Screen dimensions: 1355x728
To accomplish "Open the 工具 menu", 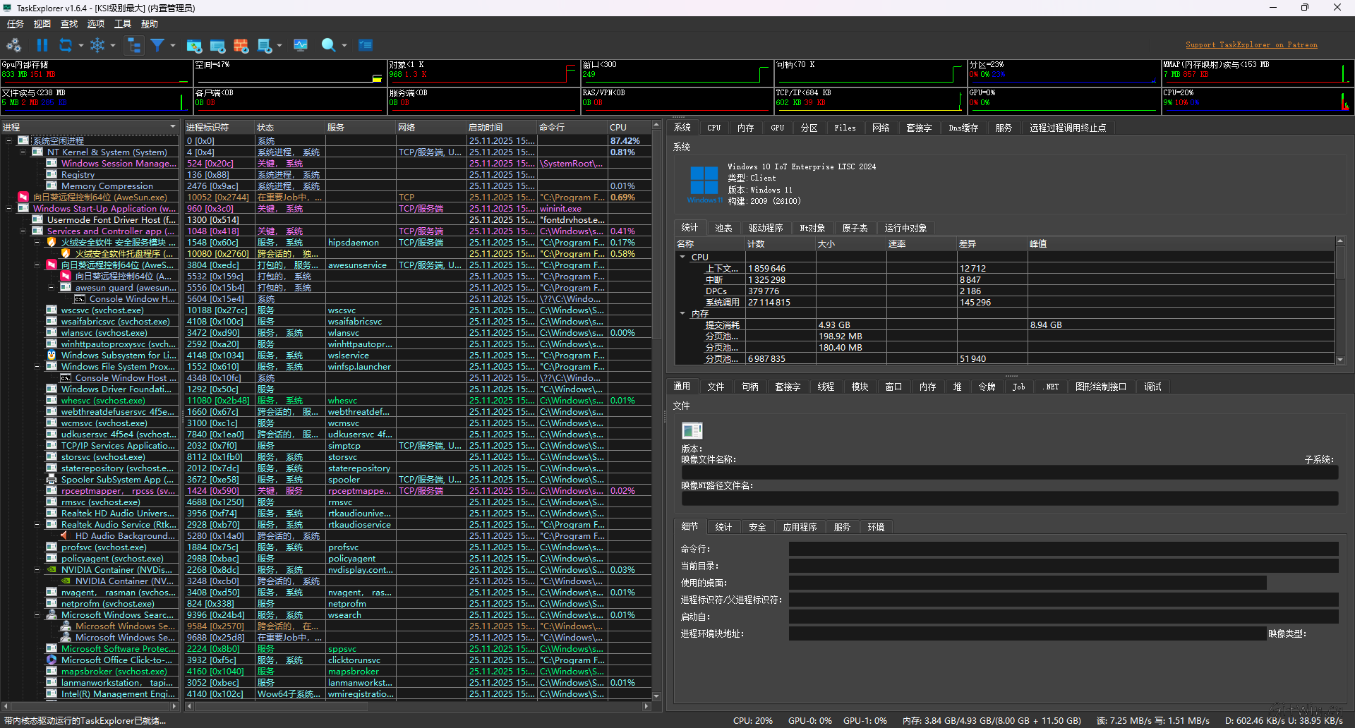I will (x=123, y=24).
